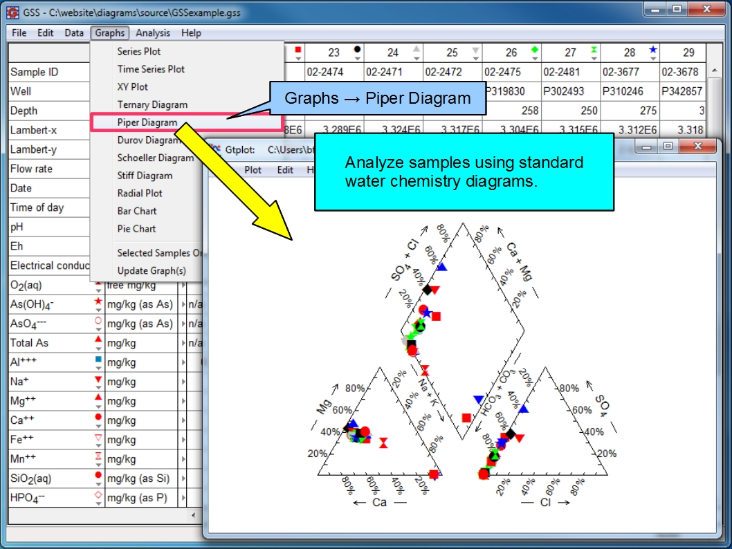Click the Time of day row header
This screenshot has width=732, height=549.
(x=49, y=207)
